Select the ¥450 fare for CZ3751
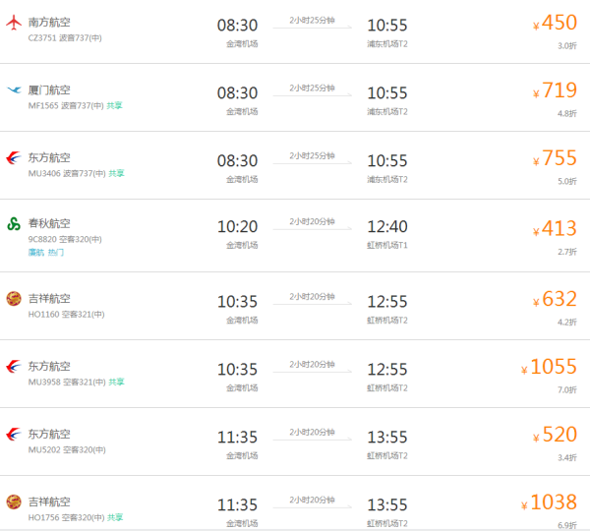590x531 pixels. 555,23
